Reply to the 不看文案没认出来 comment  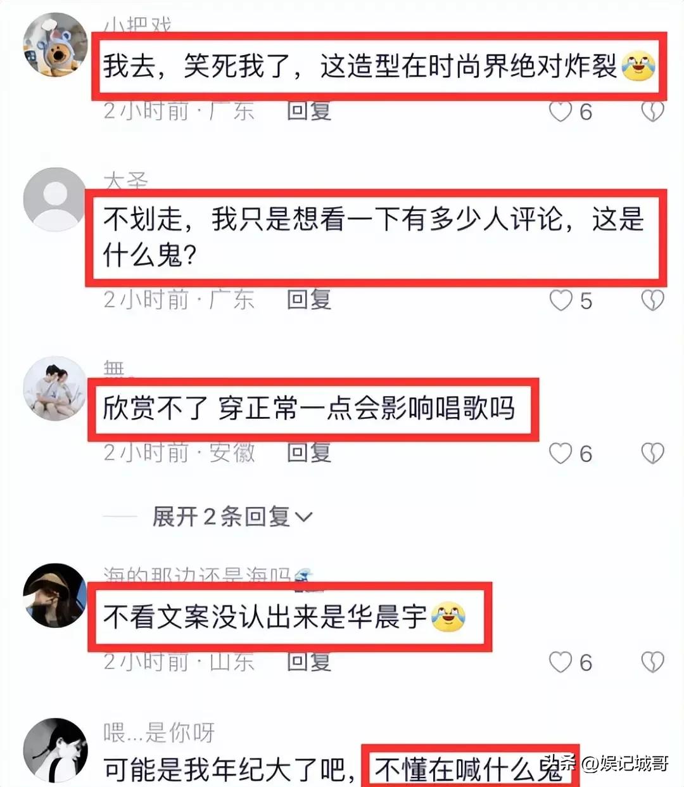pyautogui.click(x=309, y=662)
